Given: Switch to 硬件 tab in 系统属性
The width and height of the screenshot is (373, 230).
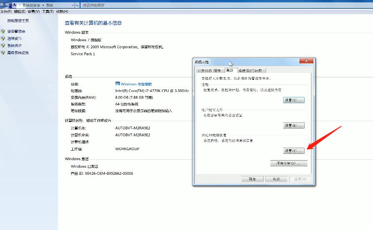Looking at the screenshot, I should click(x=218, y=71).
